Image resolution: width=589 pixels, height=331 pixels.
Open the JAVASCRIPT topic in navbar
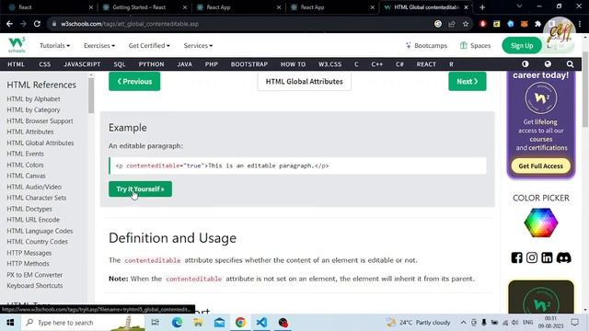(82, 64)
